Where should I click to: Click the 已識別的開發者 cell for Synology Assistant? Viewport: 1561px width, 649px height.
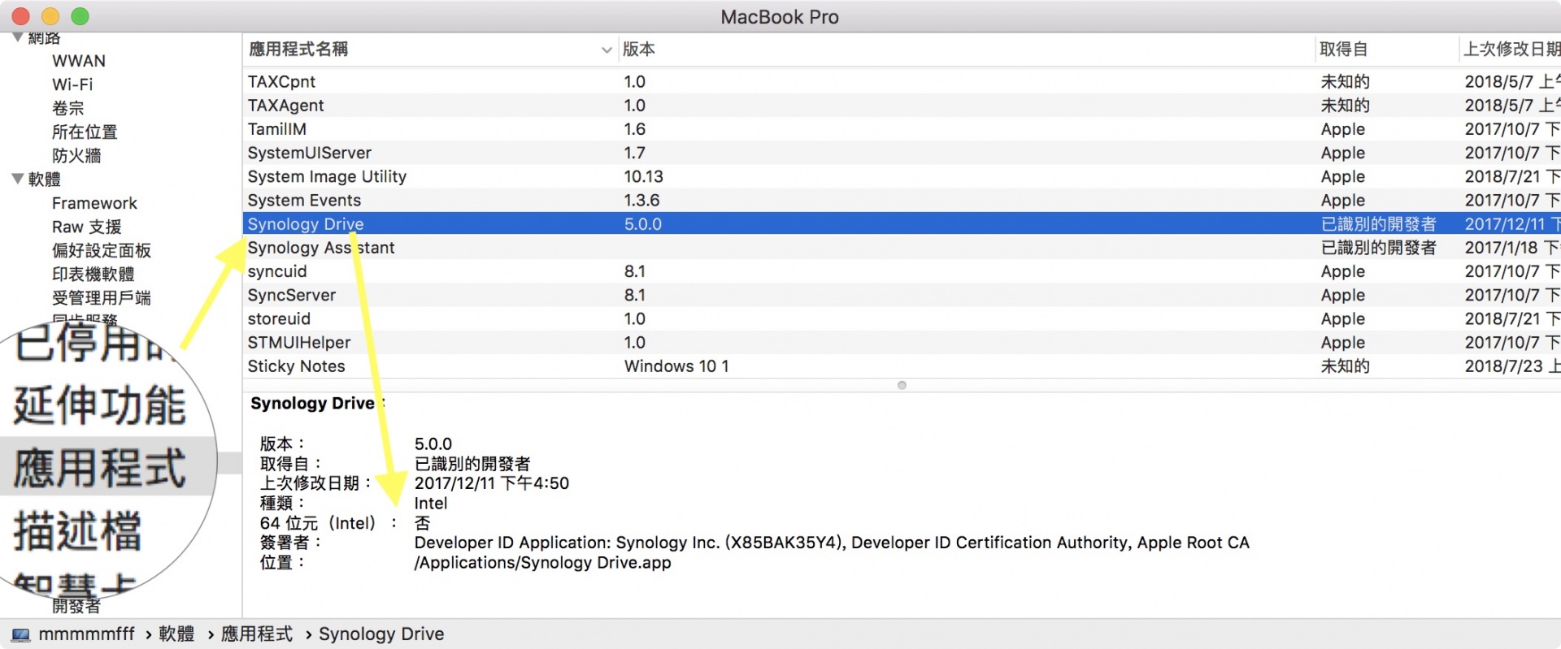(1379, 247)
